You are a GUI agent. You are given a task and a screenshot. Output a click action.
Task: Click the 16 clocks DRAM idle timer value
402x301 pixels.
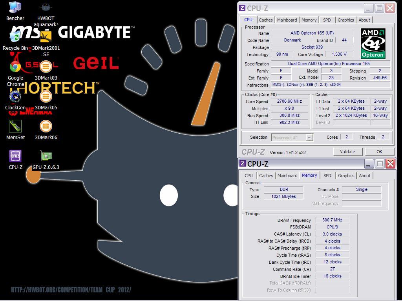[332, 276]
